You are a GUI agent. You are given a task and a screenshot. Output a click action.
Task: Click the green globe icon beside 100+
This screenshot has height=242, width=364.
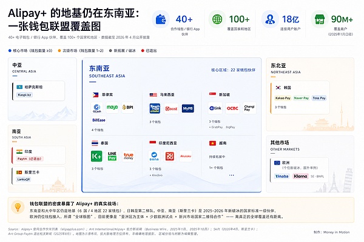217,19
